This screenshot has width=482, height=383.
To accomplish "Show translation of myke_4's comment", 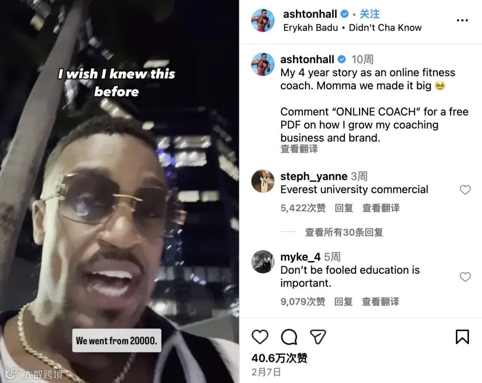I will tap(381, 301).
